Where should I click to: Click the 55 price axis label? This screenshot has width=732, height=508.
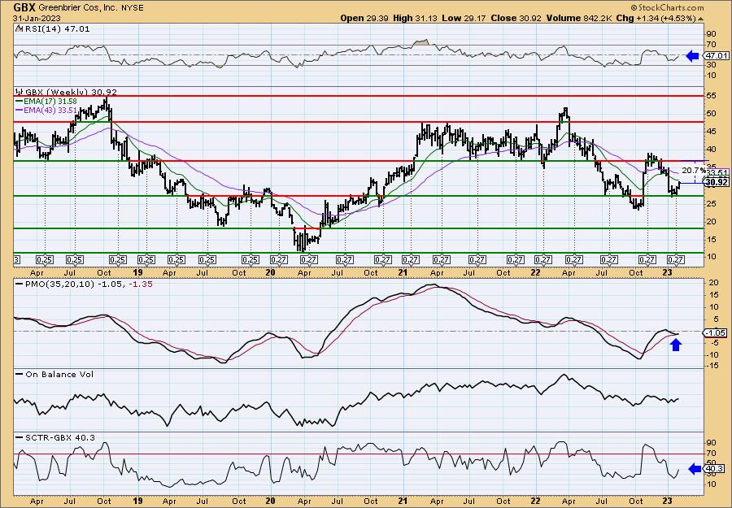712,96
